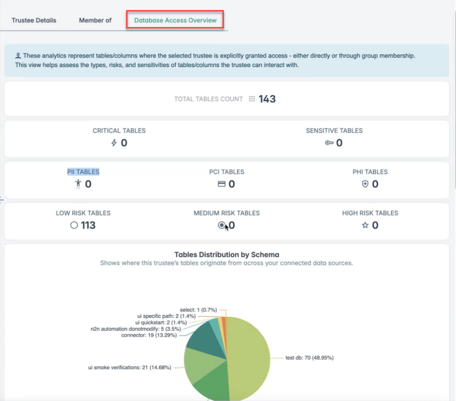Click the user icon in the info banner

point(18,55)
